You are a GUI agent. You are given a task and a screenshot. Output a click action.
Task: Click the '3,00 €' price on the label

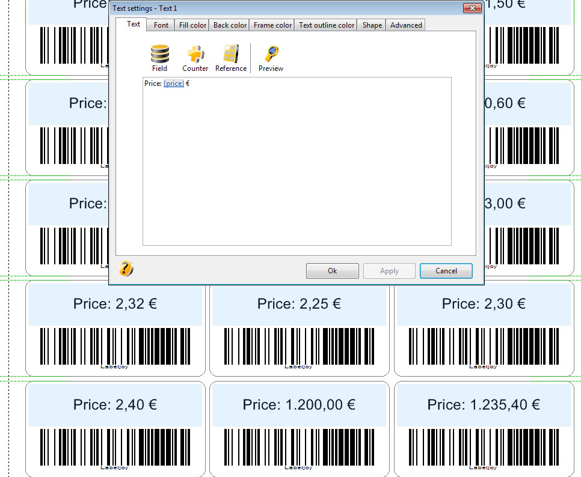click(x=505, y=204)
